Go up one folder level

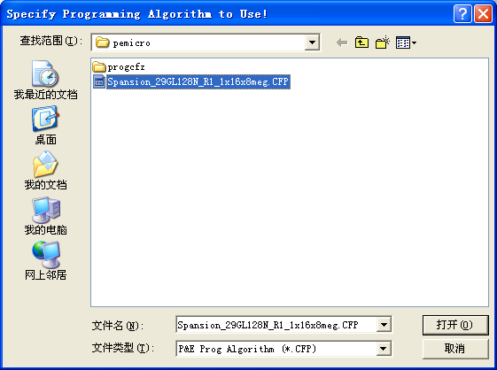click(361, 42)
